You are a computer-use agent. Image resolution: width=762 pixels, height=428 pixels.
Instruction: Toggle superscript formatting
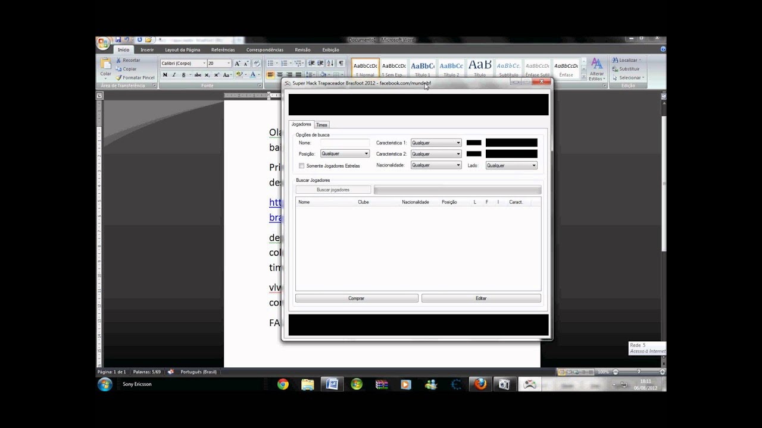[216, 75]
